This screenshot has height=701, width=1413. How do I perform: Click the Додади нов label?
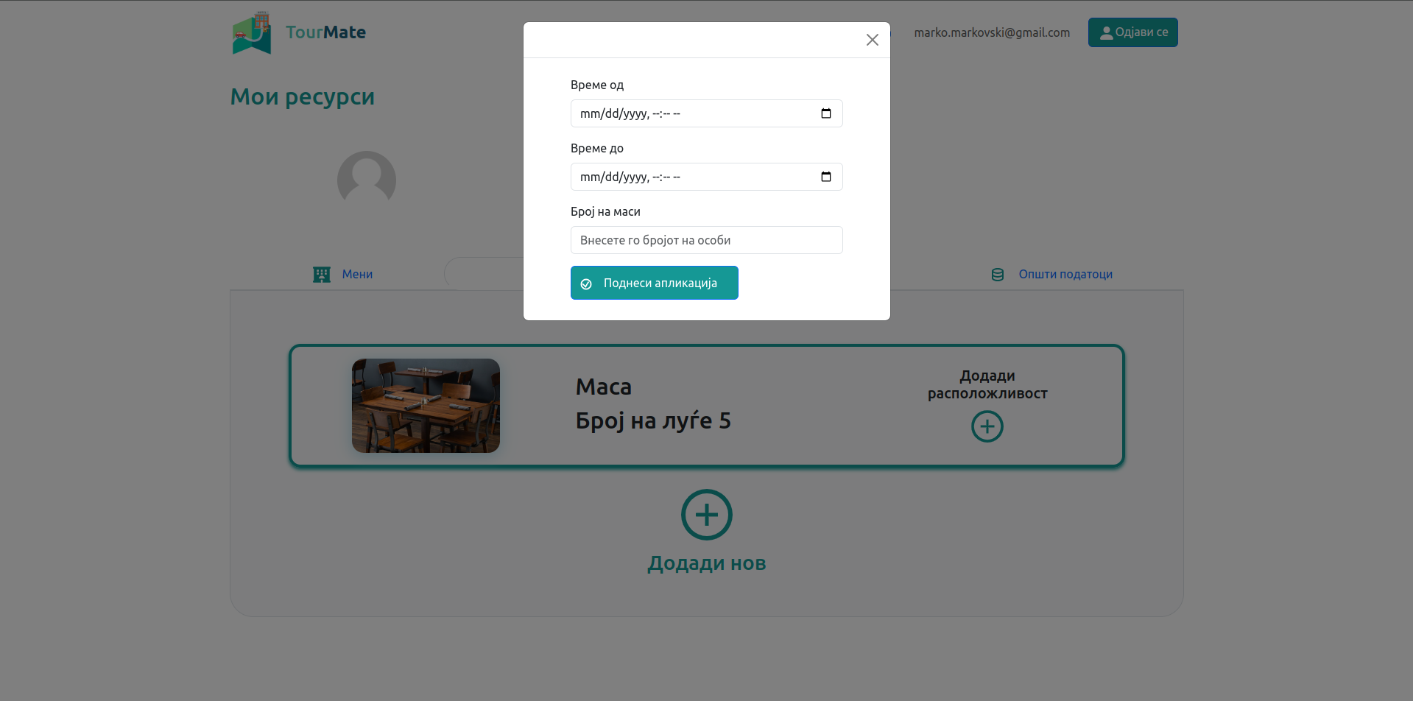[706, 563]
